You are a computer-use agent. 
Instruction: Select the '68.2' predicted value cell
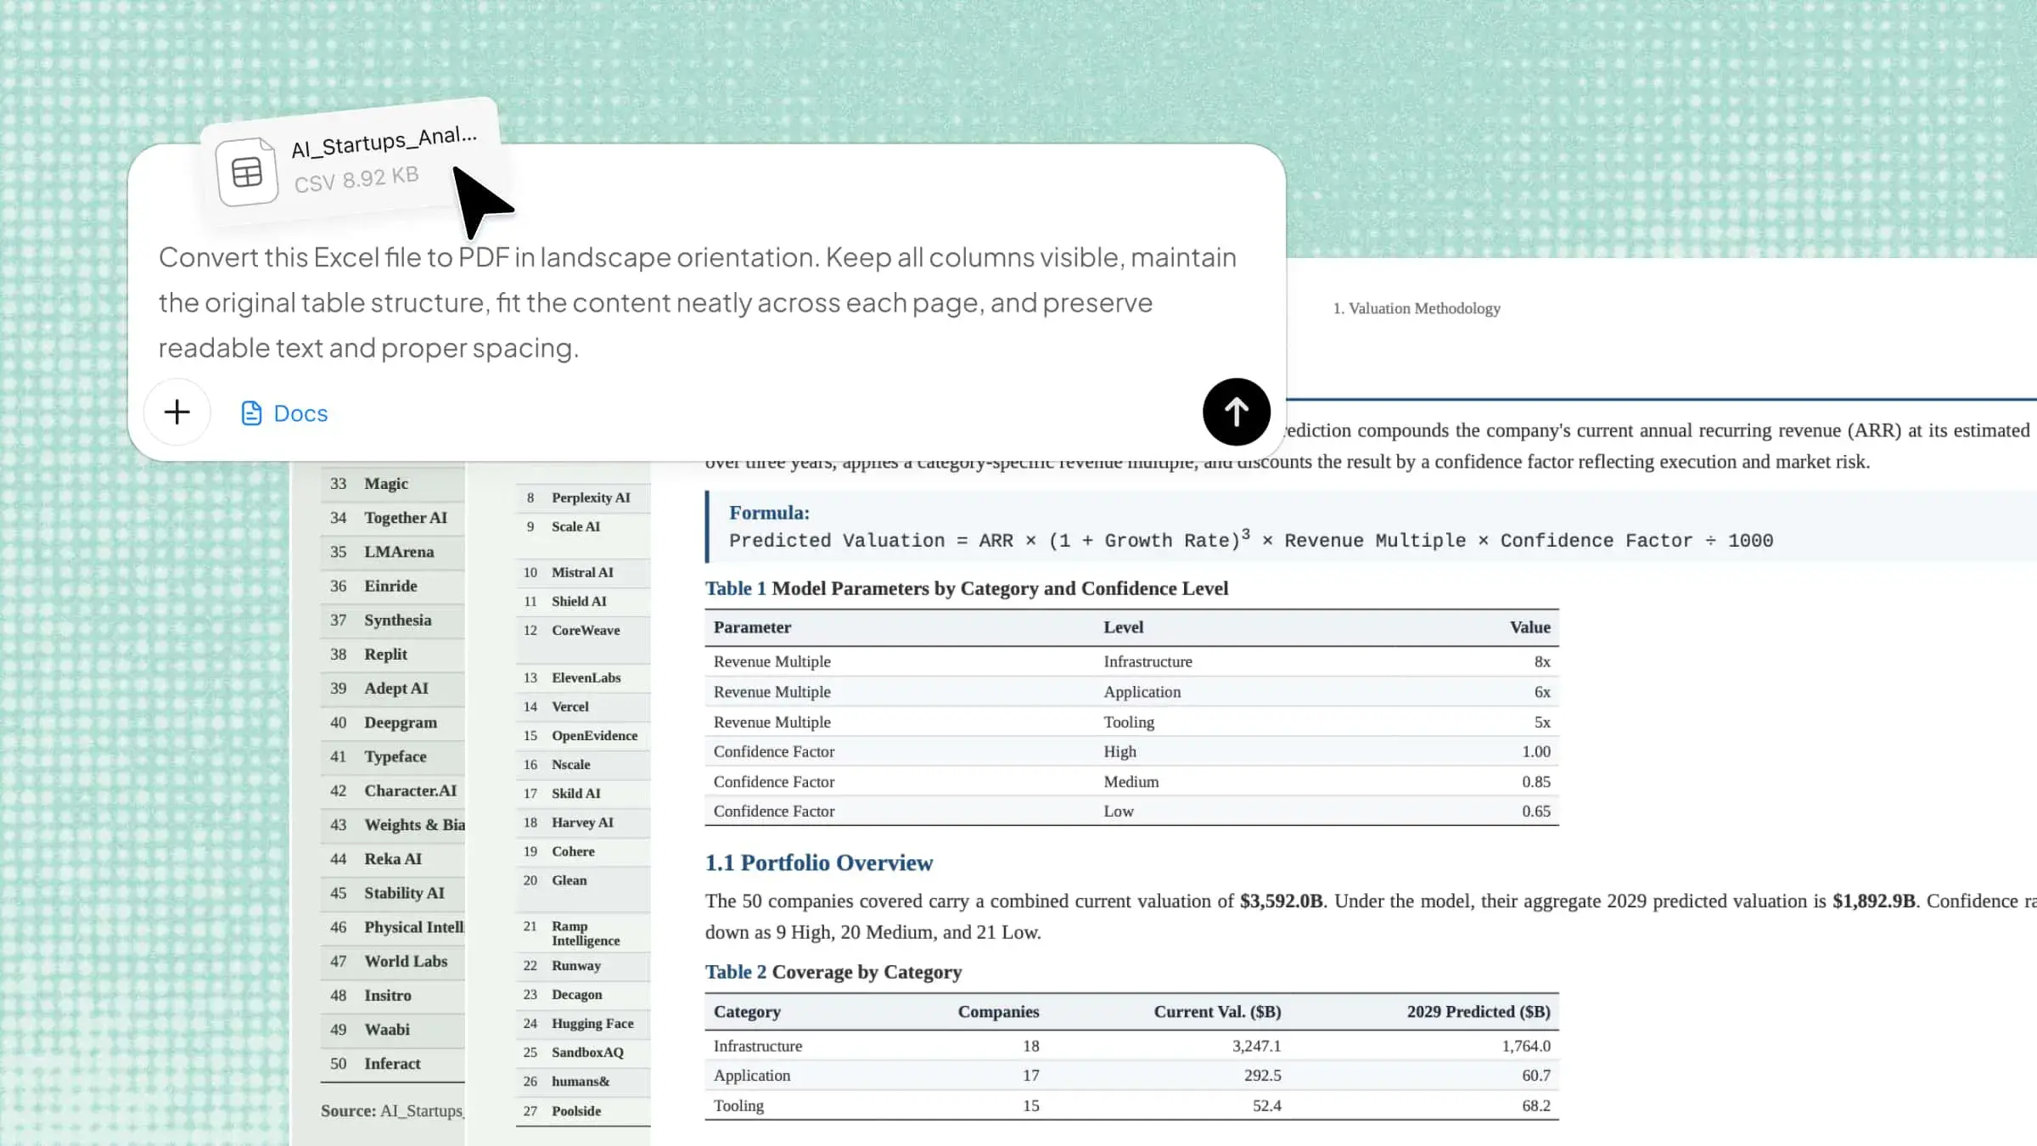click(1536, 1106)
